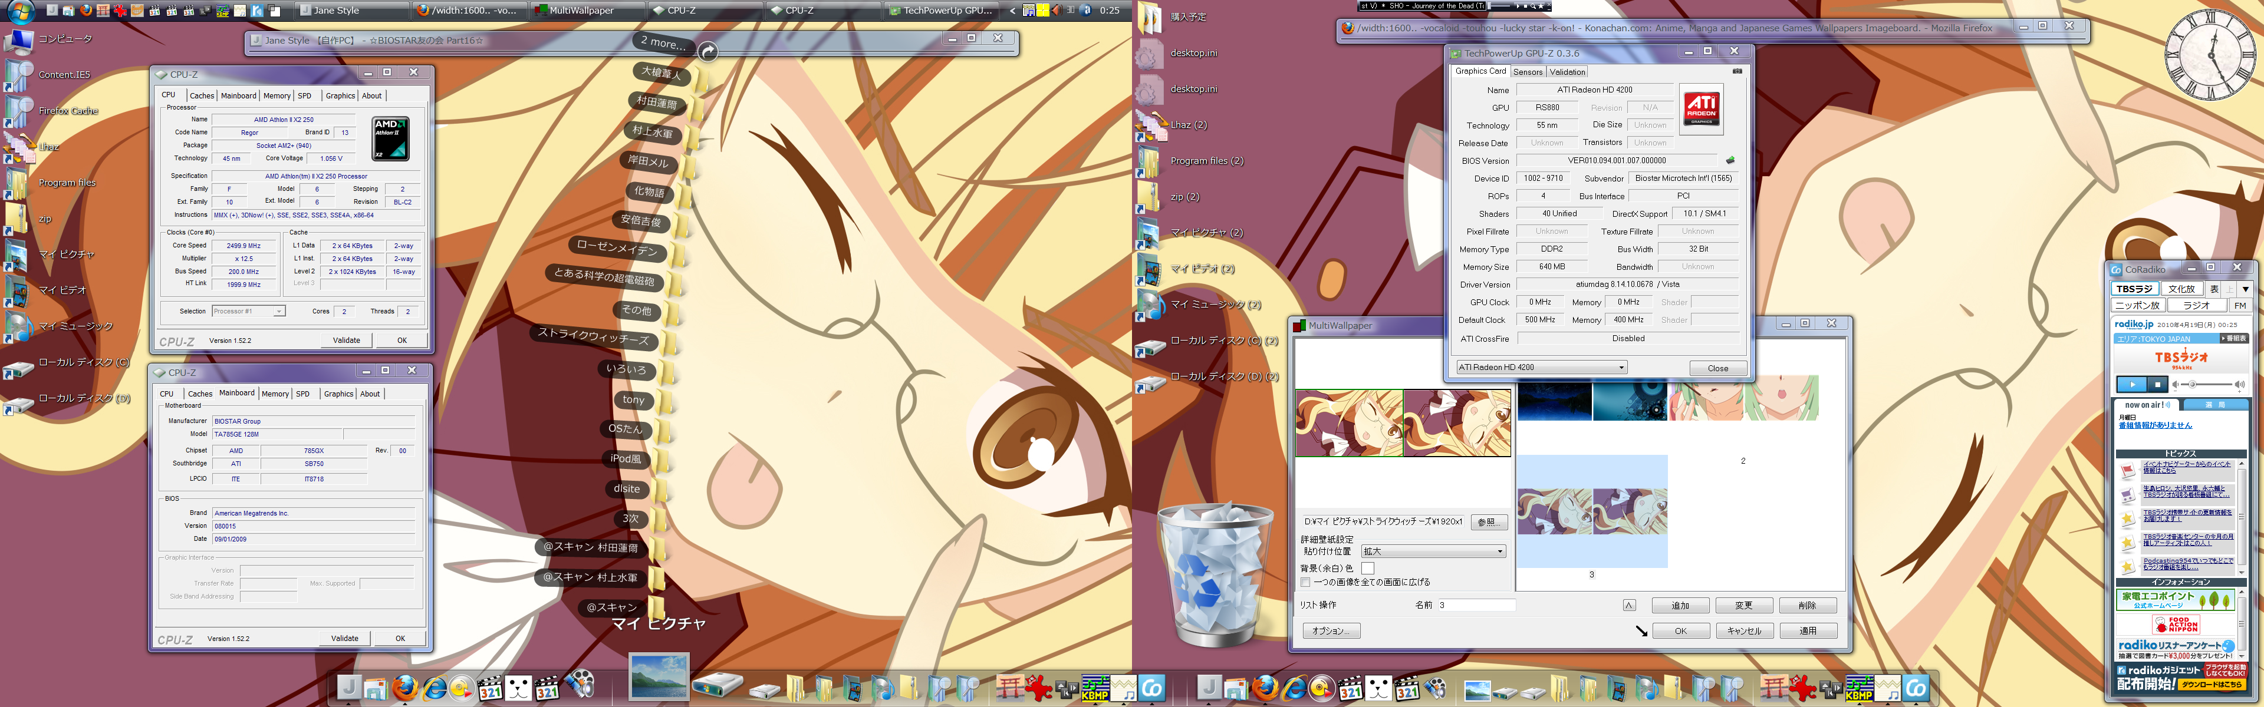This screenshot has width=2264, height=707.
Task: Open the ATI Radeon HD 4200 device dropdown
Action: [1542, 367]
